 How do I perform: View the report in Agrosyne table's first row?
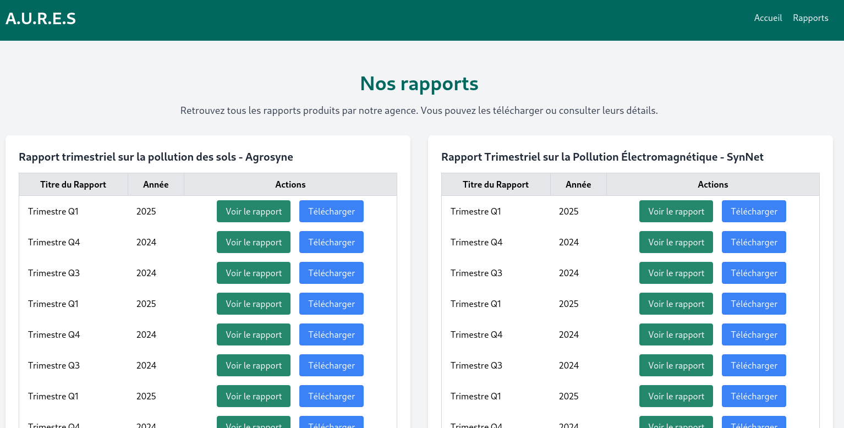tap(253, 211)
